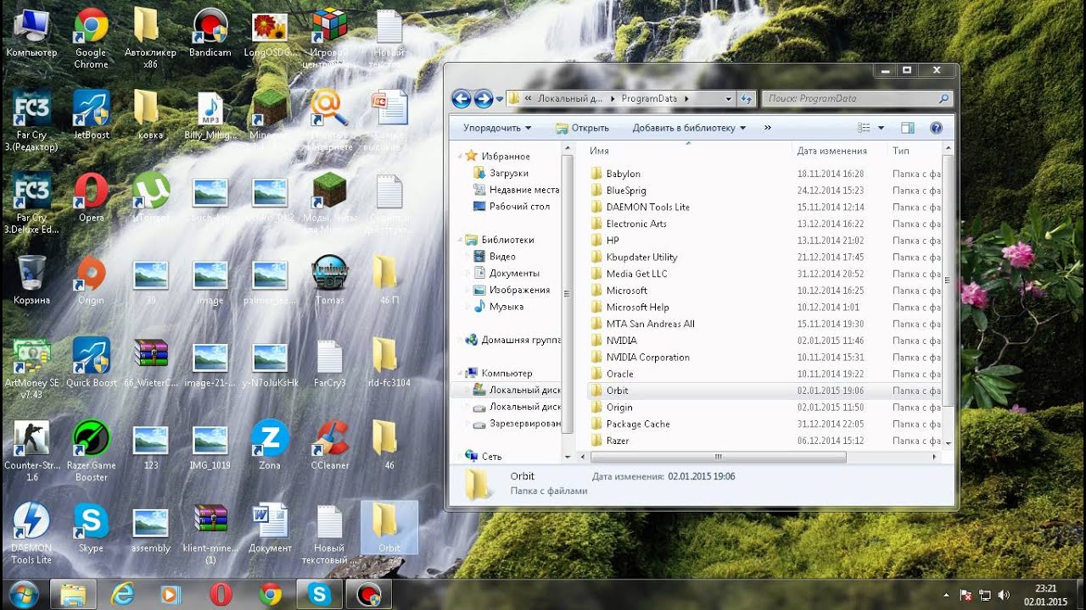Viewport: 1086px width, 610px height.
Task: Open Explorer help button
Action: click(x=936, y=128)
